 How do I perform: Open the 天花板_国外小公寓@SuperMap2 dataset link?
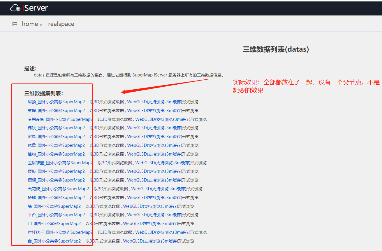click(58, 189)
